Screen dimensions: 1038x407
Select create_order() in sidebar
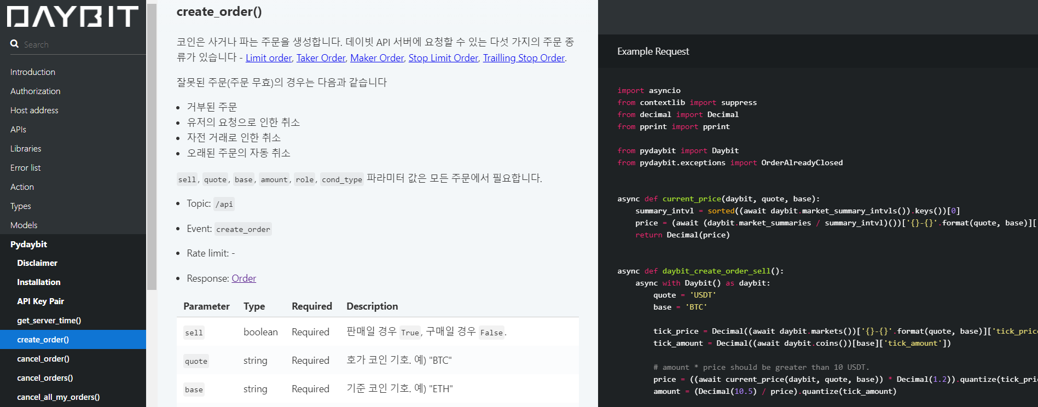73,340
